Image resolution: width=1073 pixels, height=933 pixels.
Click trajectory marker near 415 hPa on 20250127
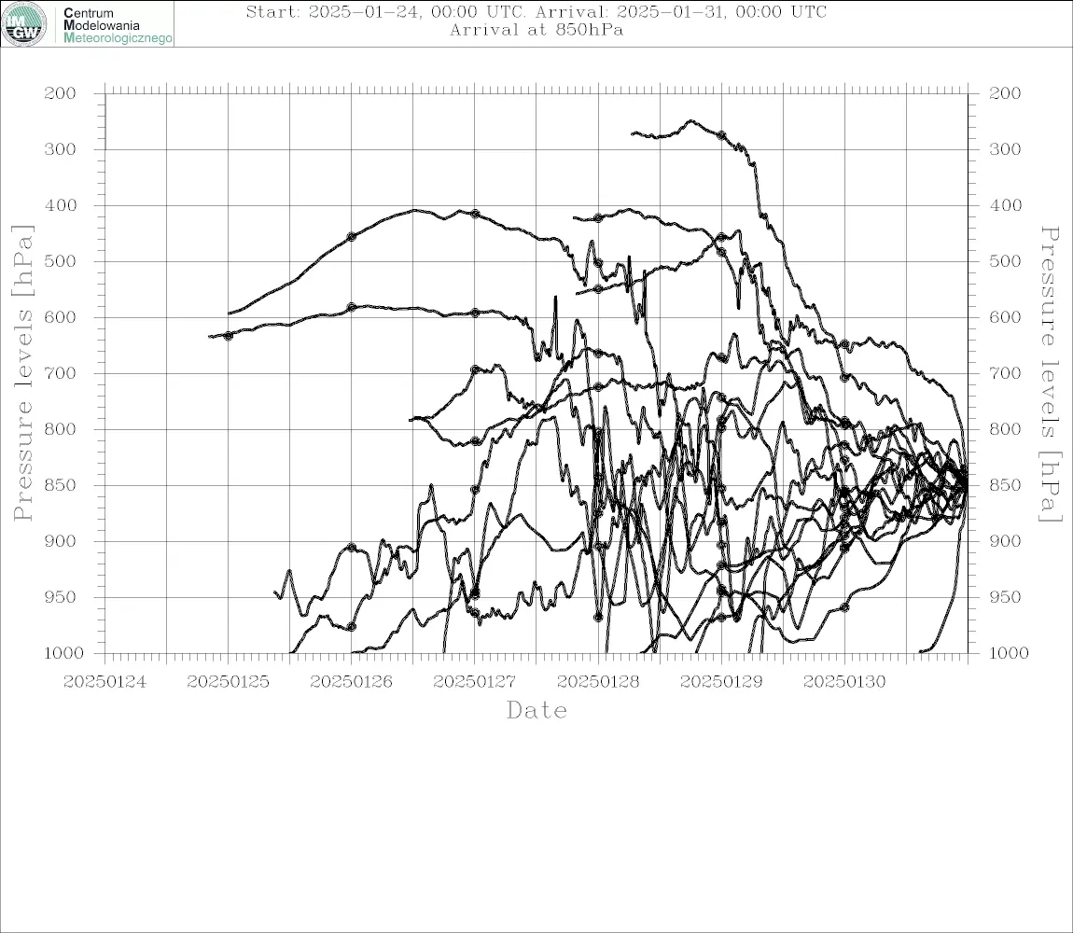(x=475, y=215)
